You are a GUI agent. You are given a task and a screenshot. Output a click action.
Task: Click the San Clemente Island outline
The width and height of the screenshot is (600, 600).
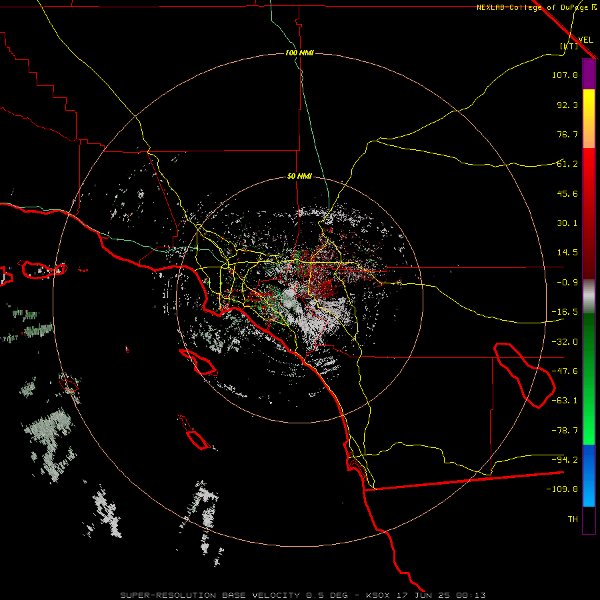tap(195, 433)
